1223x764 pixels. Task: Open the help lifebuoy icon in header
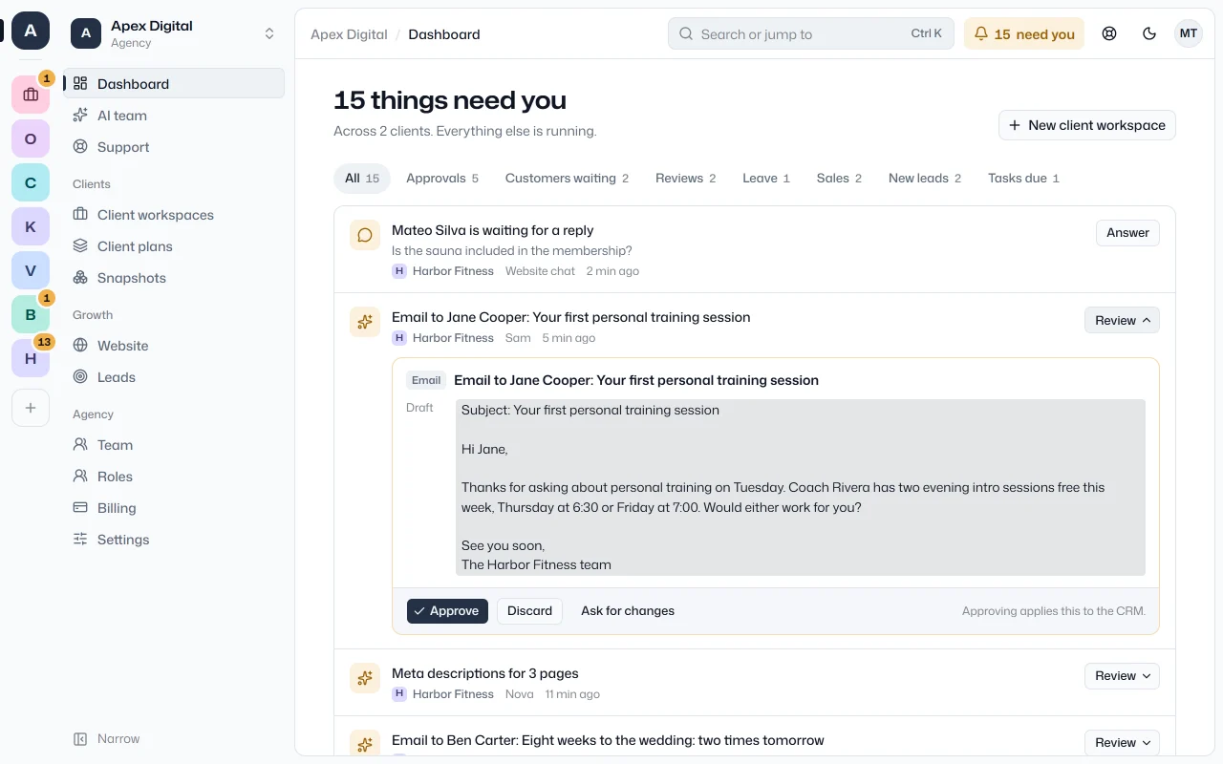tap(1109, 33)
